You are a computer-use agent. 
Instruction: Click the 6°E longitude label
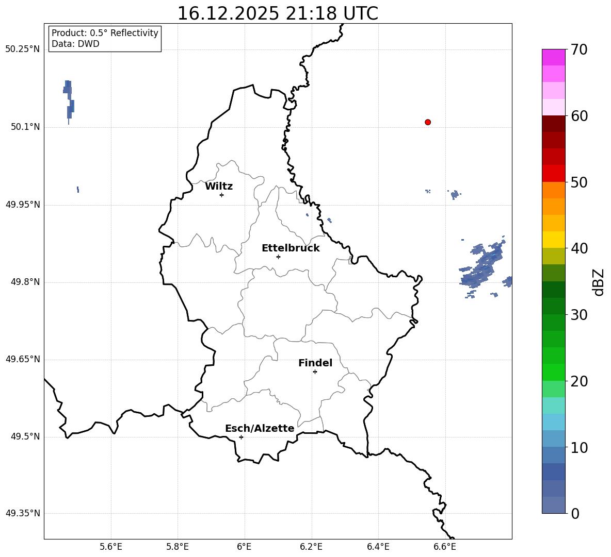pos(244,547)
